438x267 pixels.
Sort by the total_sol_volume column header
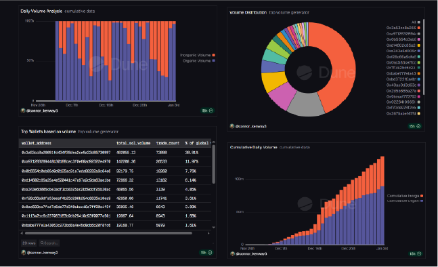[133, 143]
